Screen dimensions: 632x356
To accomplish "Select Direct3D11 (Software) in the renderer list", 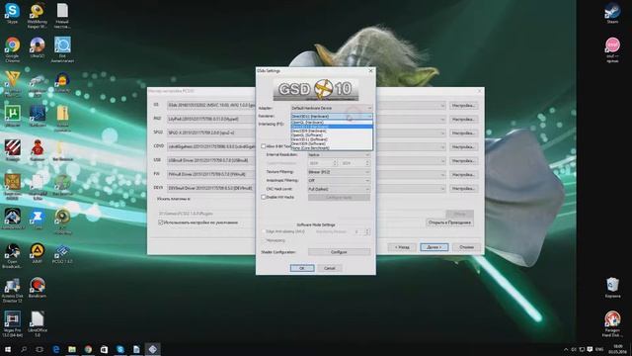I will pyautogui.click(x=332, y=139).
